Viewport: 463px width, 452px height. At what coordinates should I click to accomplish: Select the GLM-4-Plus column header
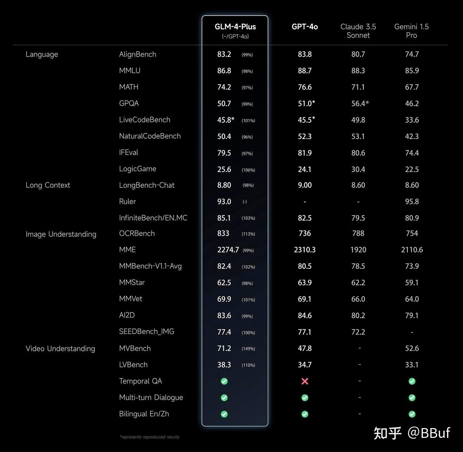coord(235,27)
